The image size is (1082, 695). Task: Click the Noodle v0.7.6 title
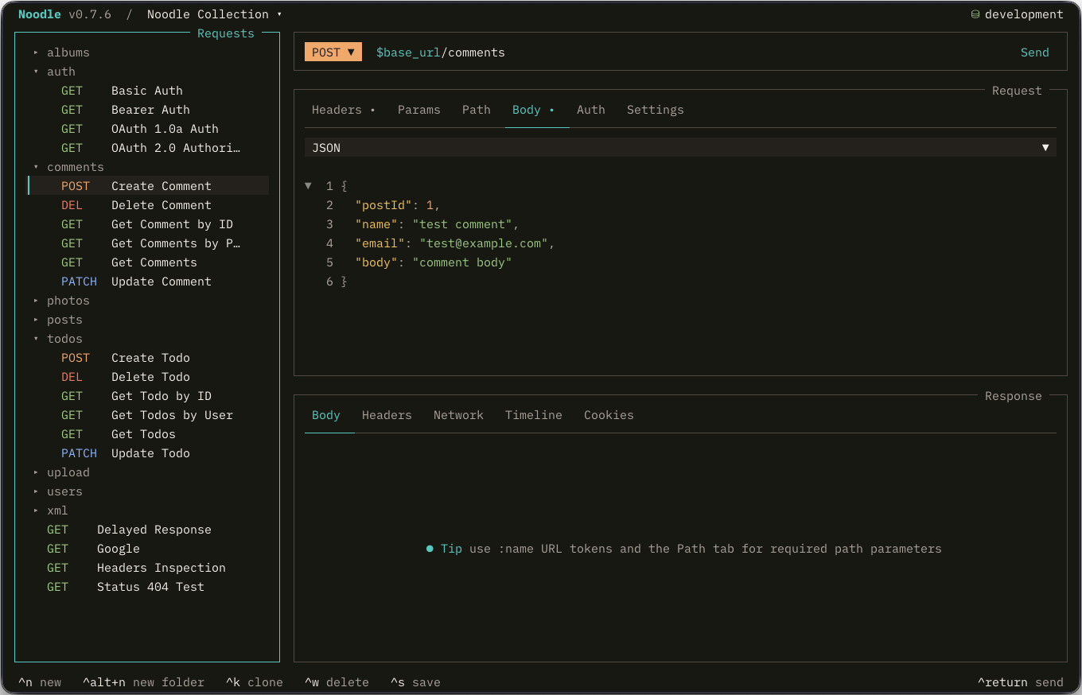click(65, 14)
